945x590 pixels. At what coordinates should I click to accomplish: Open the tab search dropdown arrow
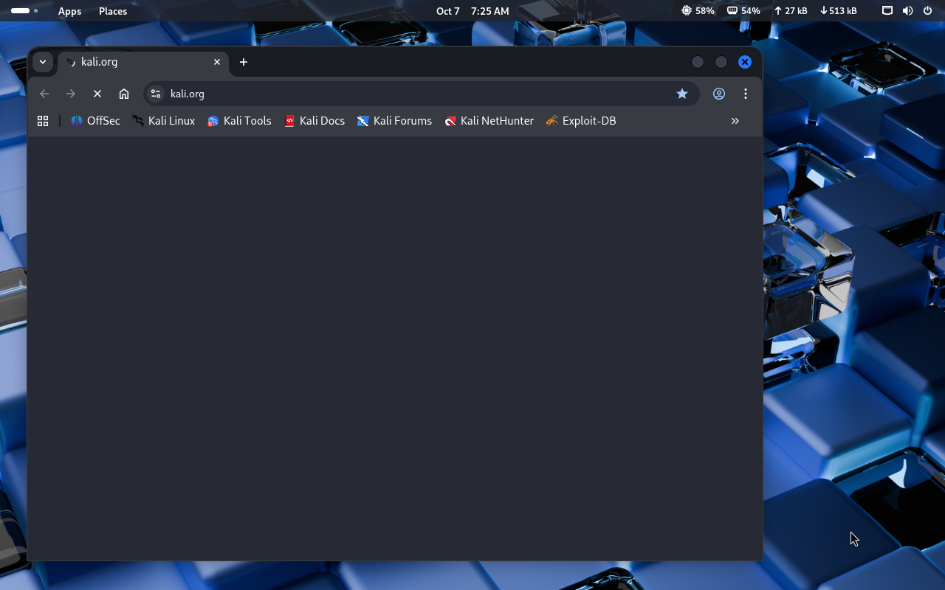pos(43,62)
